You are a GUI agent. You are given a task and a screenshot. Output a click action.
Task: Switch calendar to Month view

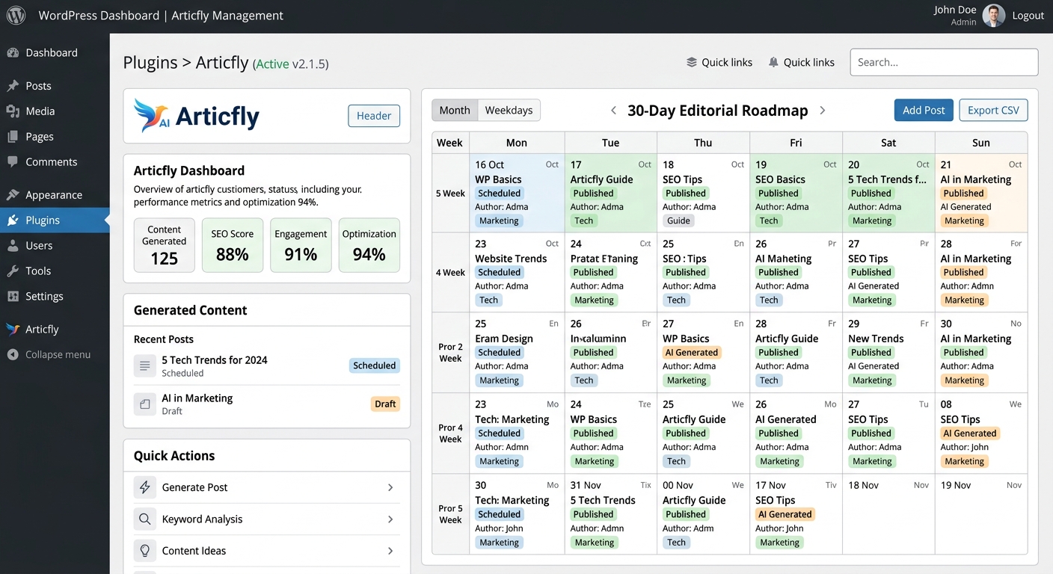455,111
